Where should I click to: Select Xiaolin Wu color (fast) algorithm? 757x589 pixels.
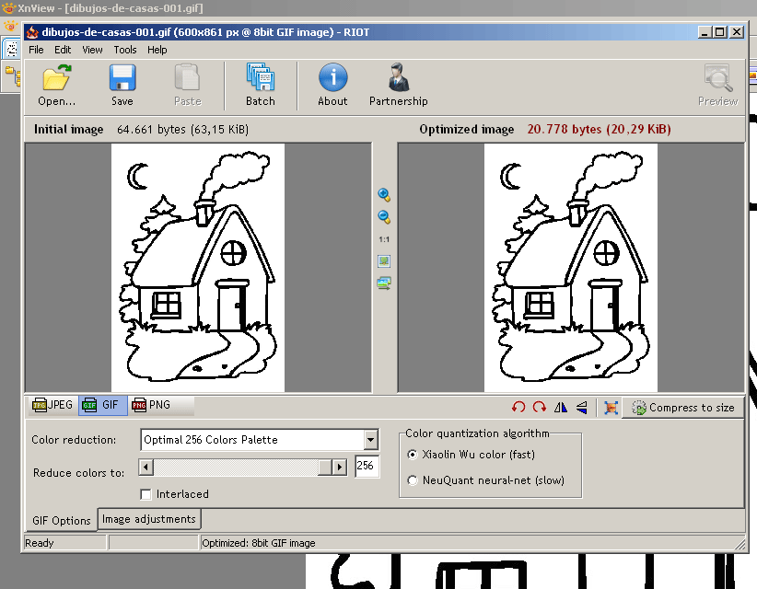click(413, 455)
